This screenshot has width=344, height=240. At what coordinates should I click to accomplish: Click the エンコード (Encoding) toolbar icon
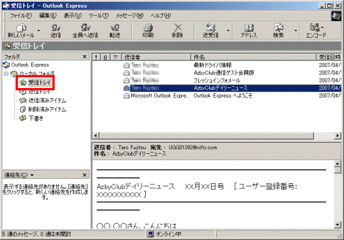pos(316,31)
